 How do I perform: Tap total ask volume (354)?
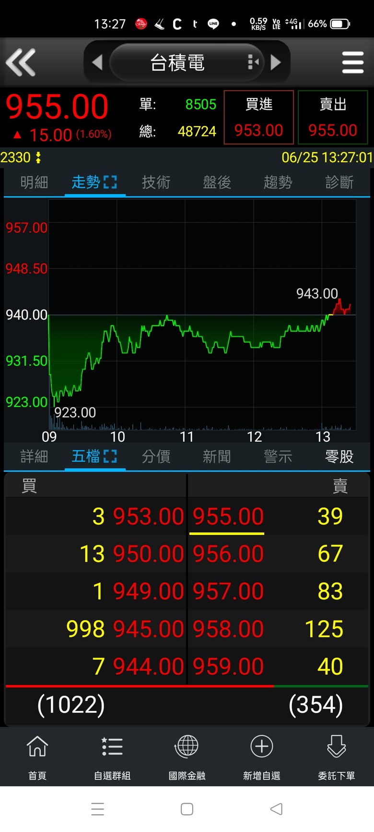(316, 705)
